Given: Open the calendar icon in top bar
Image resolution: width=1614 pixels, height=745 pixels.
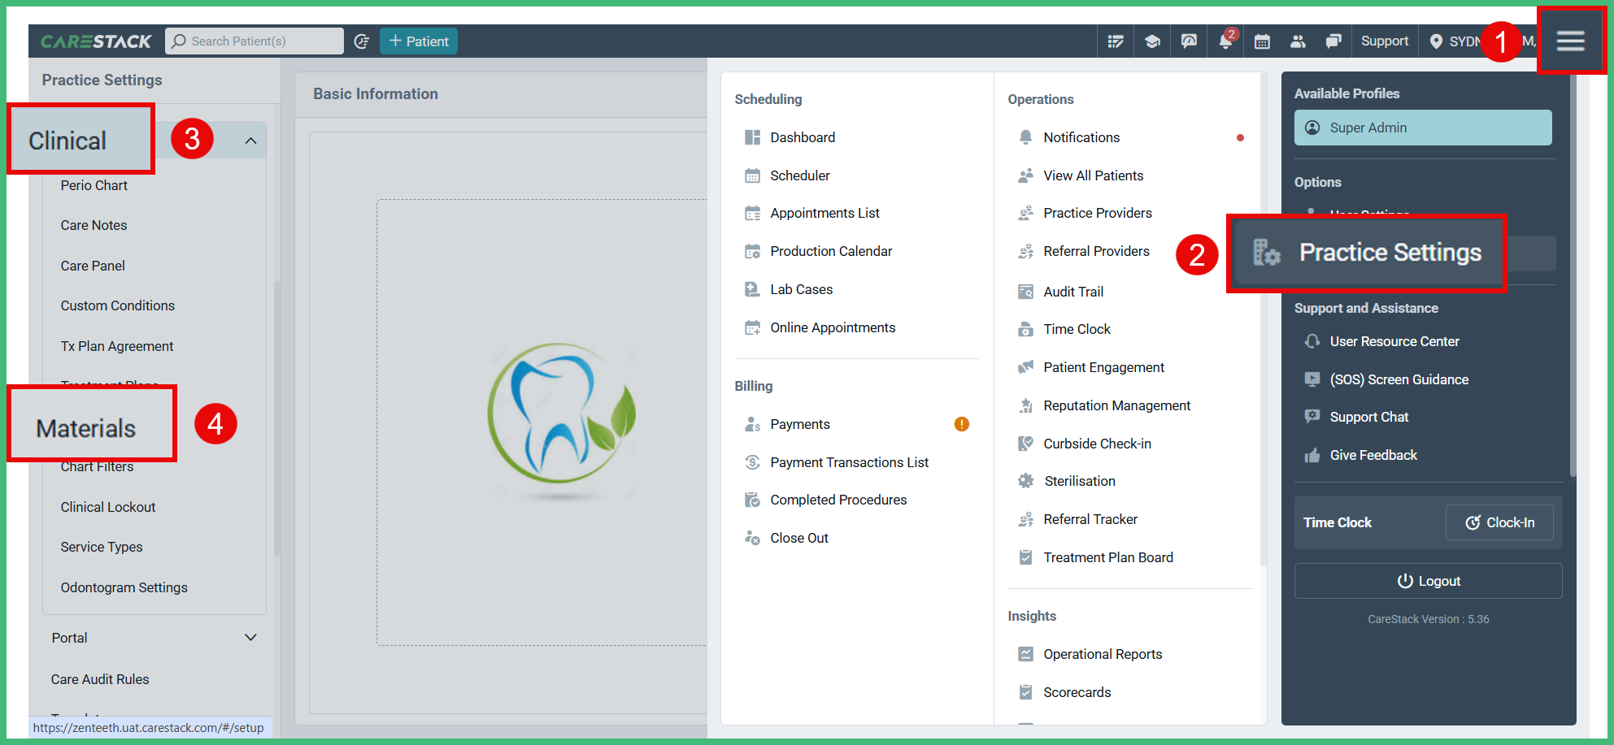Looking at the screenshot, I should pos(1262,41).
